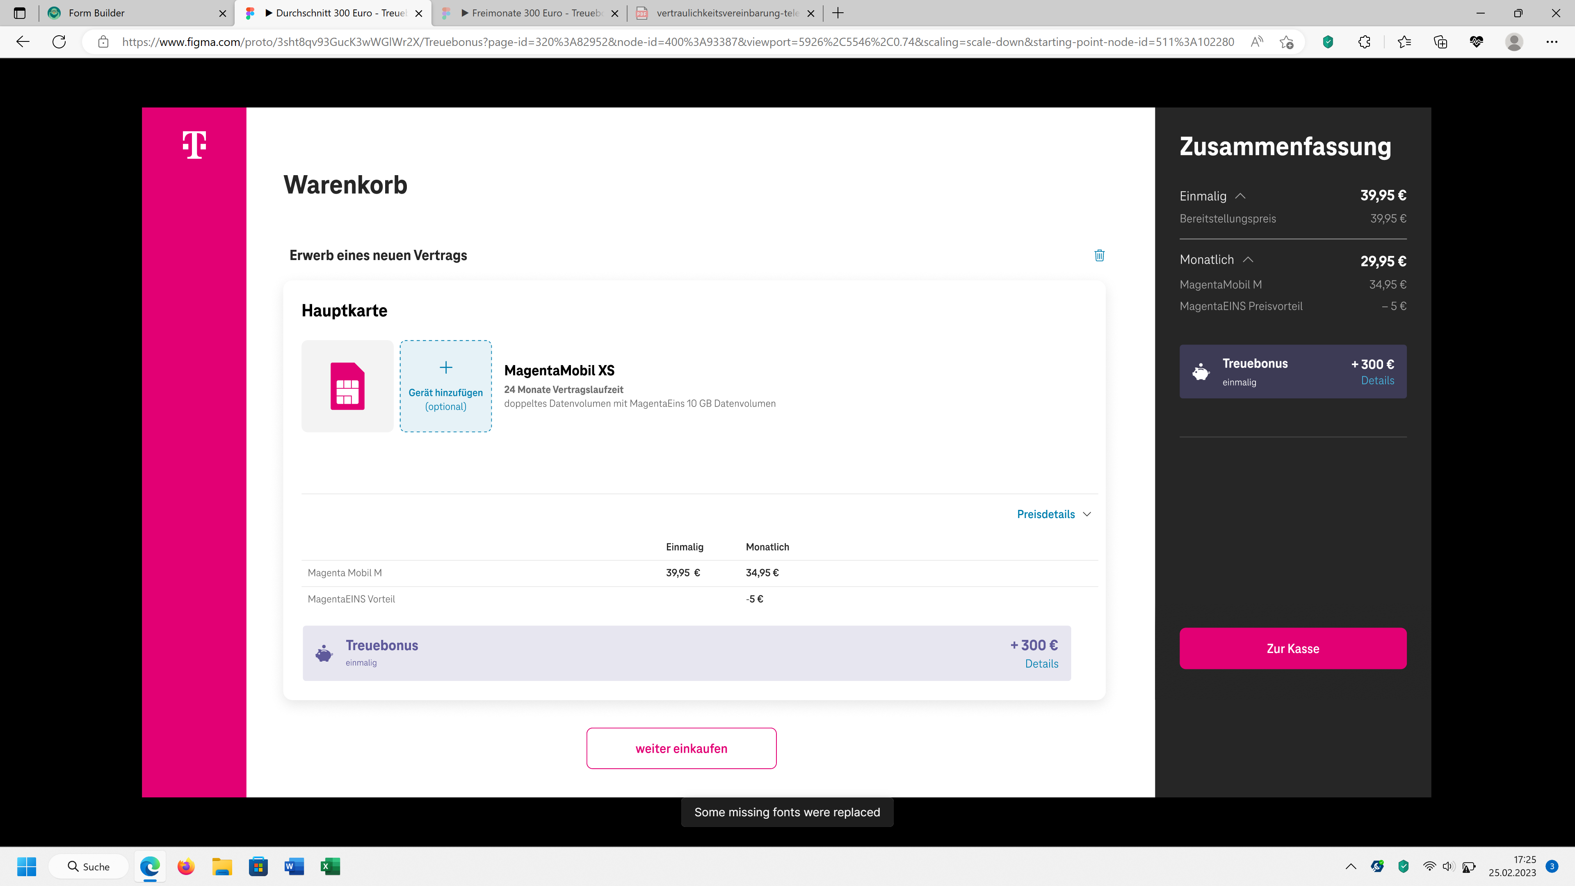
Task: Open Word from taskbar
Action: pos(294,866)
